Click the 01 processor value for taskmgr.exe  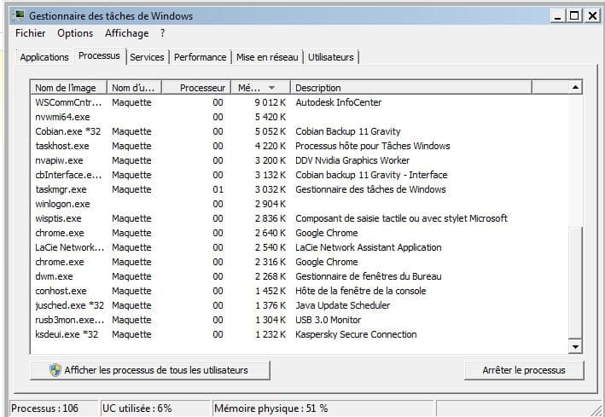click(218, 189)
